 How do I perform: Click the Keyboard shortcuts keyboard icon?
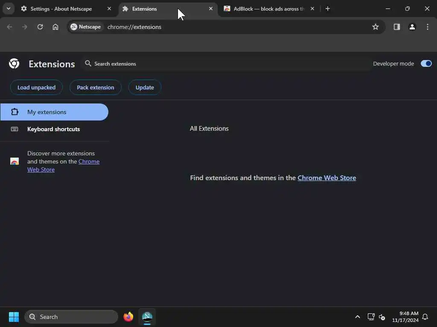pyautogui.click(x=15, y=129)
